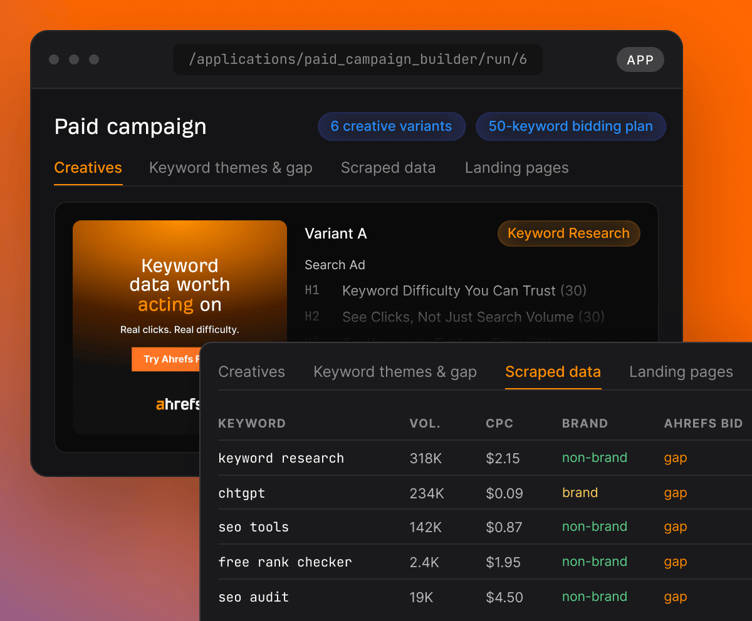Click the $1.95 CPC value
The image size is (752, 621).
(503, 563)
